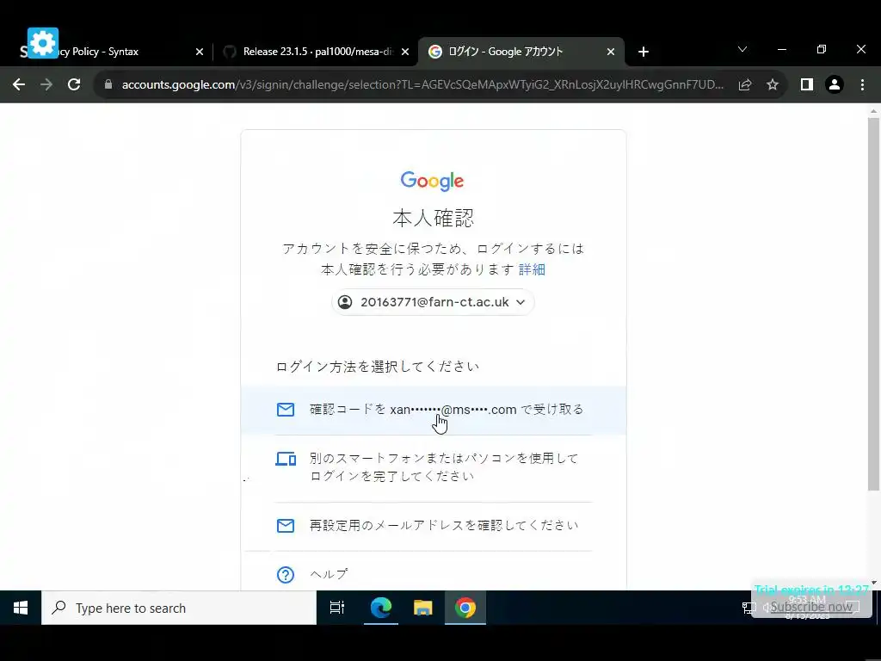Open File Explorer from taskbar
Image resolution: width=881 pixels, height=661 pixels.
tap(422, 608)
